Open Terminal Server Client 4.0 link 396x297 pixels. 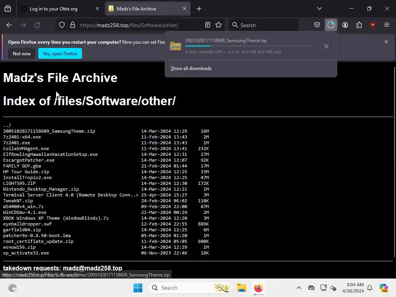(71, 195)
